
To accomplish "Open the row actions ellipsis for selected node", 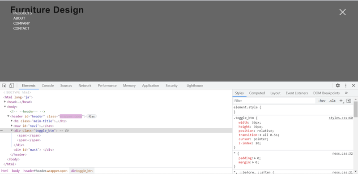I will pyautogui.click(x=2, y=130).
